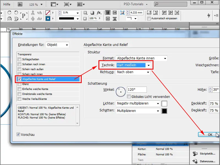Screen dimensions: 220x165
Task: Open the Format dropdown in Struktur section
Action: tap(140, 58)
